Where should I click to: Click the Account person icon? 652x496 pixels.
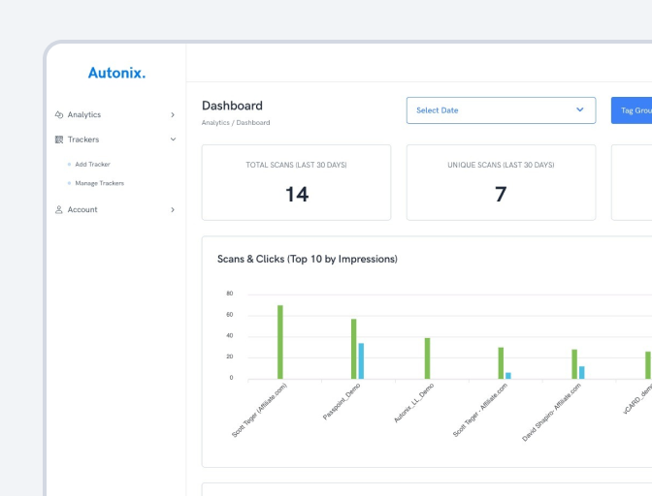(x=59, y=210)
